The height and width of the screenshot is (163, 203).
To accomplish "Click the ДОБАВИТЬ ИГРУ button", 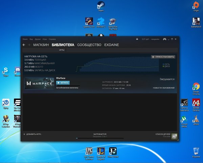I will click(33, 134).
